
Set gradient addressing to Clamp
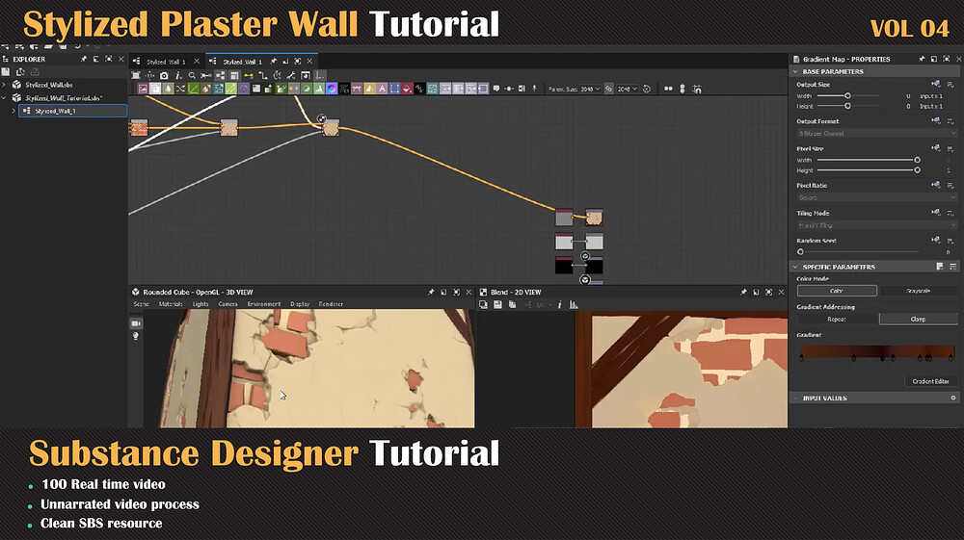point(919,320)
